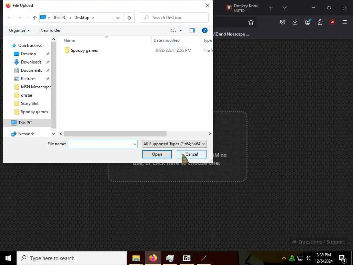
Task: Open the File name combo box dropdown
Action: [x=135, y=144]
